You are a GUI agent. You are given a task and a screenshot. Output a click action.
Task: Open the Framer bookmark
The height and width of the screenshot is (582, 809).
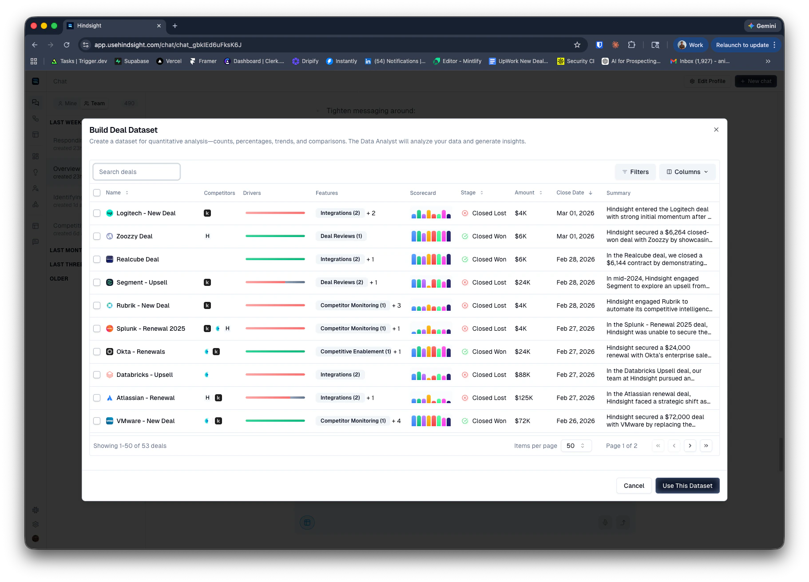[x=203, y=61]
